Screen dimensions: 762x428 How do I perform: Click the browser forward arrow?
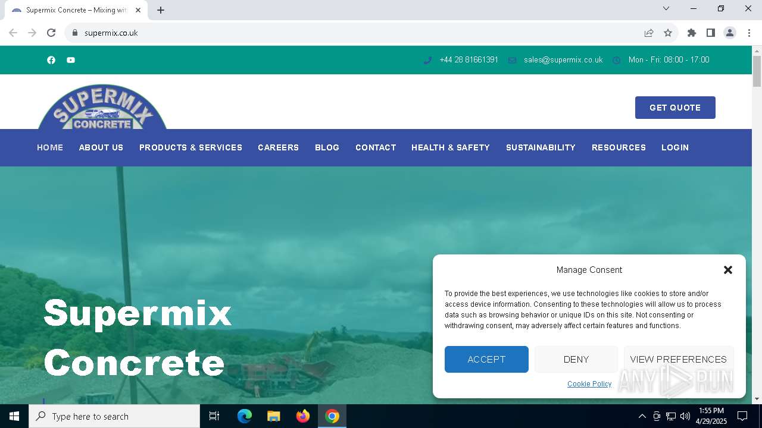[32, 33]
